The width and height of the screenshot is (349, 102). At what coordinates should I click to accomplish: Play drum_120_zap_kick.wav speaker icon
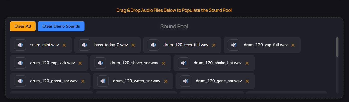(x=20, y=63)
